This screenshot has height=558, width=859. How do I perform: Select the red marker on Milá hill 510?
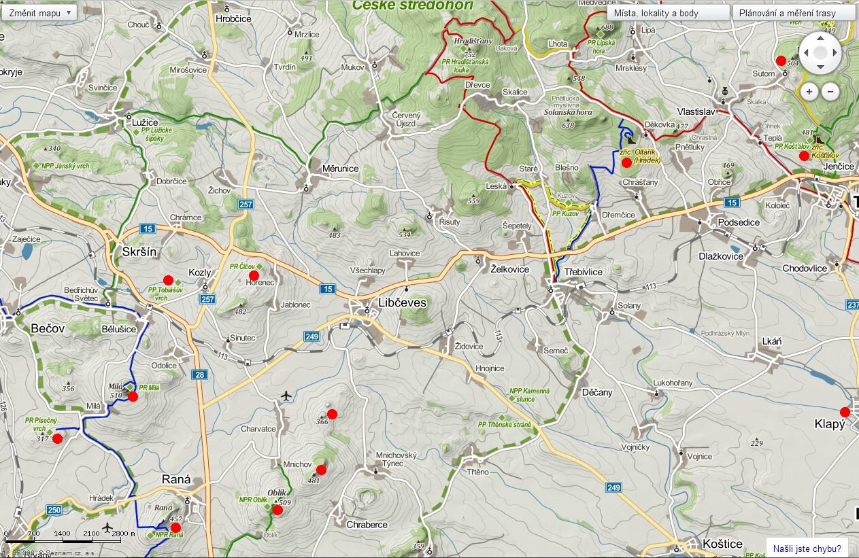(133, 396)
